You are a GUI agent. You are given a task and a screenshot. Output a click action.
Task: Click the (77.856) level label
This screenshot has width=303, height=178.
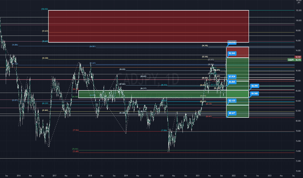click(164, 130)
